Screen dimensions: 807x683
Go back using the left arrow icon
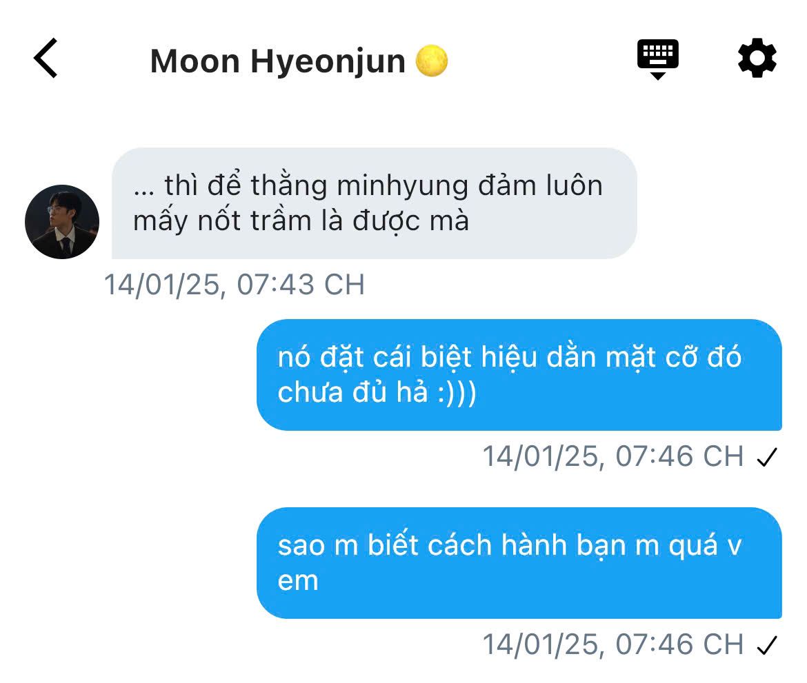tap(46, 58)
